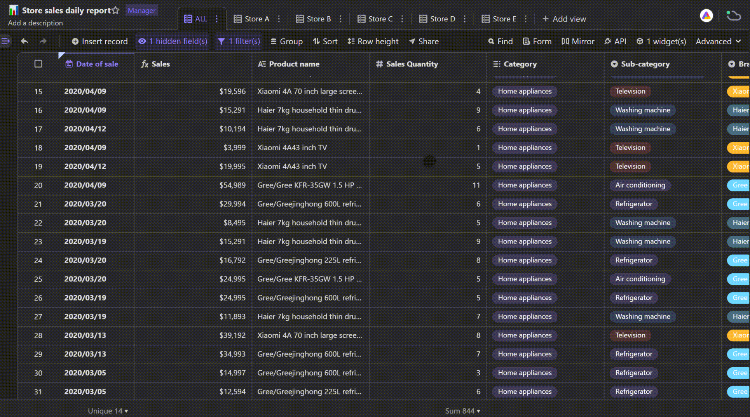Select row 19 date 2020/04/12

tap(85, 166)
